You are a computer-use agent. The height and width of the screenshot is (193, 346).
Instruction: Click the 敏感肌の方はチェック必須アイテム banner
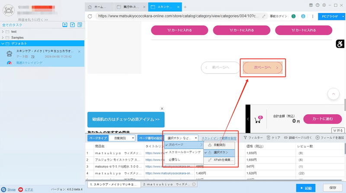coord(126,120)
